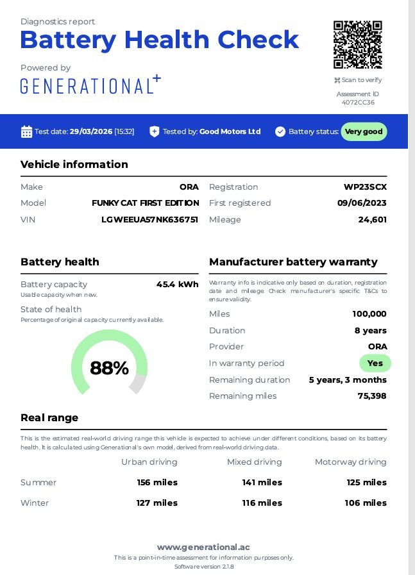
Task: Open the www.generational.ac link
Action: (x=203, y=547)
